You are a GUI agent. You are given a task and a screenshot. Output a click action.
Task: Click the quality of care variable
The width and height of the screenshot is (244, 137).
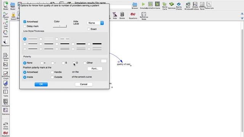click(124, 64)
